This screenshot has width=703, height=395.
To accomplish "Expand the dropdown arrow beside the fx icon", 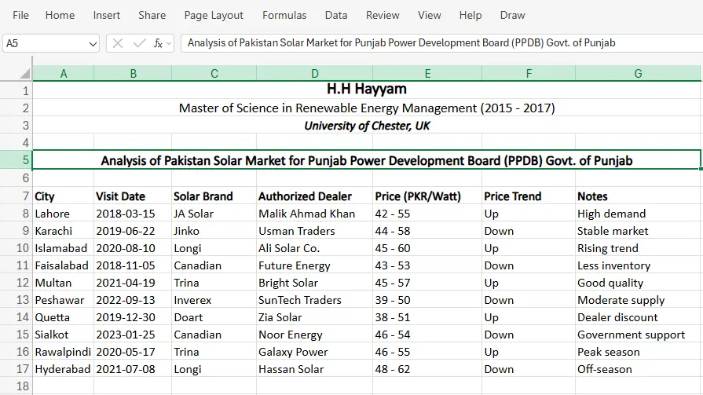I will (169, 43).
